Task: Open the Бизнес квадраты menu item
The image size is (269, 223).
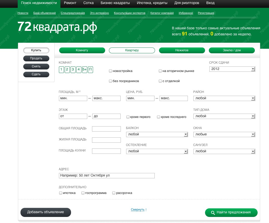Action: 115,3
